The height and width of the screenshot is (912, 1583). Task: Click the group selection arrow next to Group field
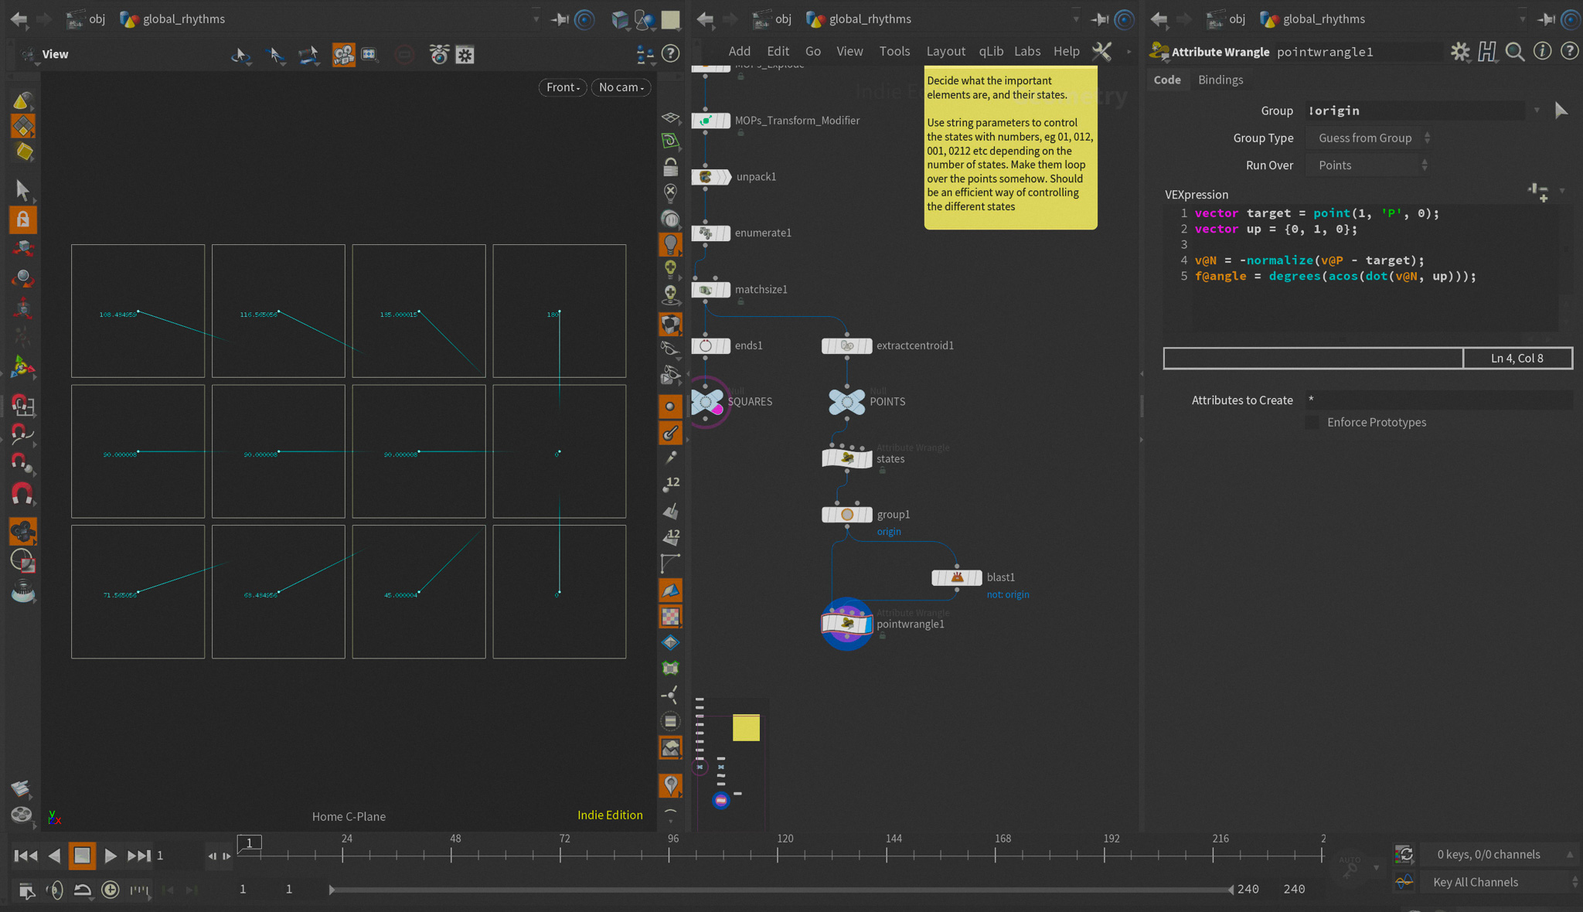click(1561, 111)
